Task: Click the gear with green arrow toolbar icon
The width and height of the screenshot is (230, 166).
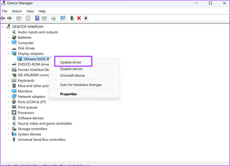Action: coord(53,18)
